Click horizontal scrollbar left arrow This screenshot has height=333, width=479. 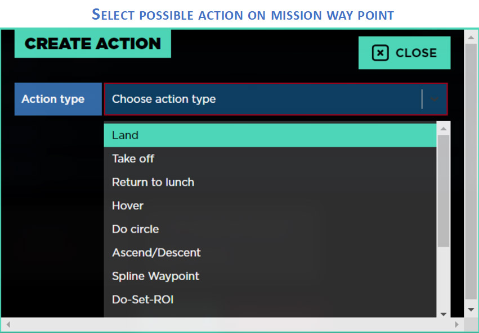[8, 325]
